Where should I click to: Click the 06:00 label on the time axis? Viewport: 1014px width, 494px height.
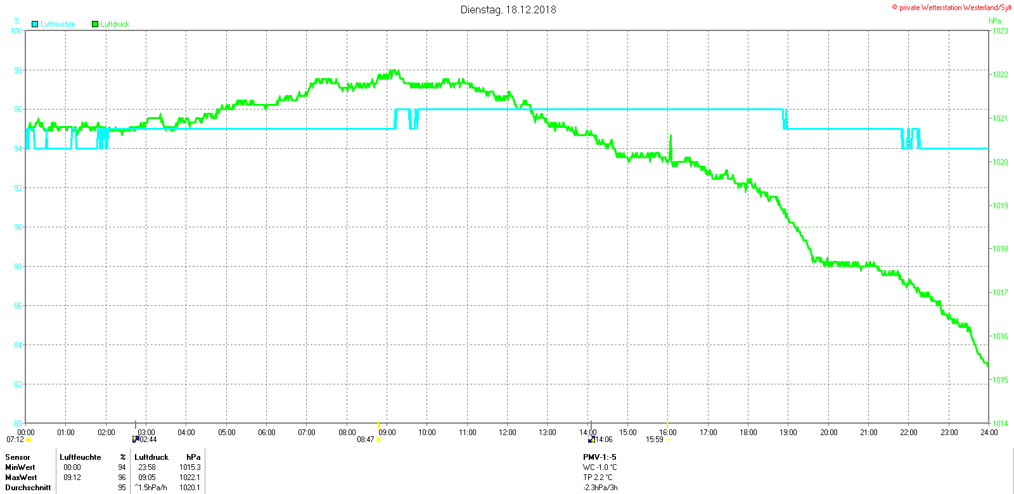click(x=267, y=433)
